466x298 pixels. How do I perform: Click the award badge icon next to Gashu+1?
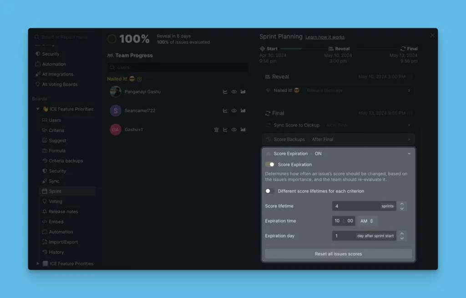click(x=217, y=130)
